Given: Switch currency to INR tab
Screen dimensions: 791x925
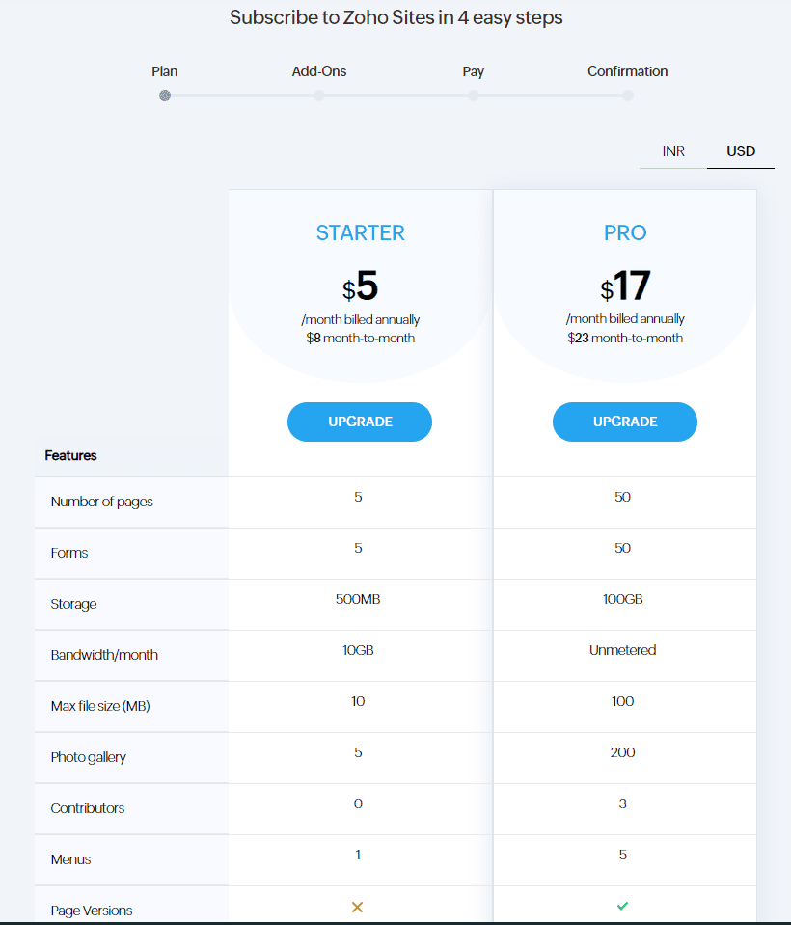Looking at the screenshot, I should coord(673,151).
